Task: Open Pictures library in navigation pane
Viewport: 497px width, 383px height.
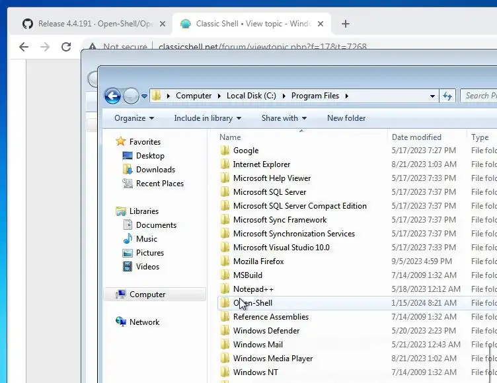Action: pos(150,253)
